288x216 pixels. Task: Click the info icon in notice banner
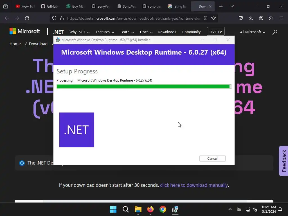(x=22, y=163)
